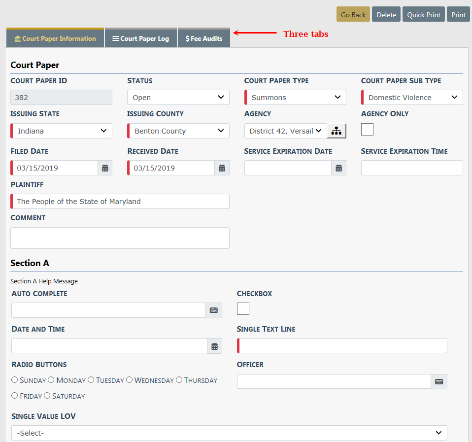
Task: Toggle the Agency Only checkbox
Action: pos(367,130)
